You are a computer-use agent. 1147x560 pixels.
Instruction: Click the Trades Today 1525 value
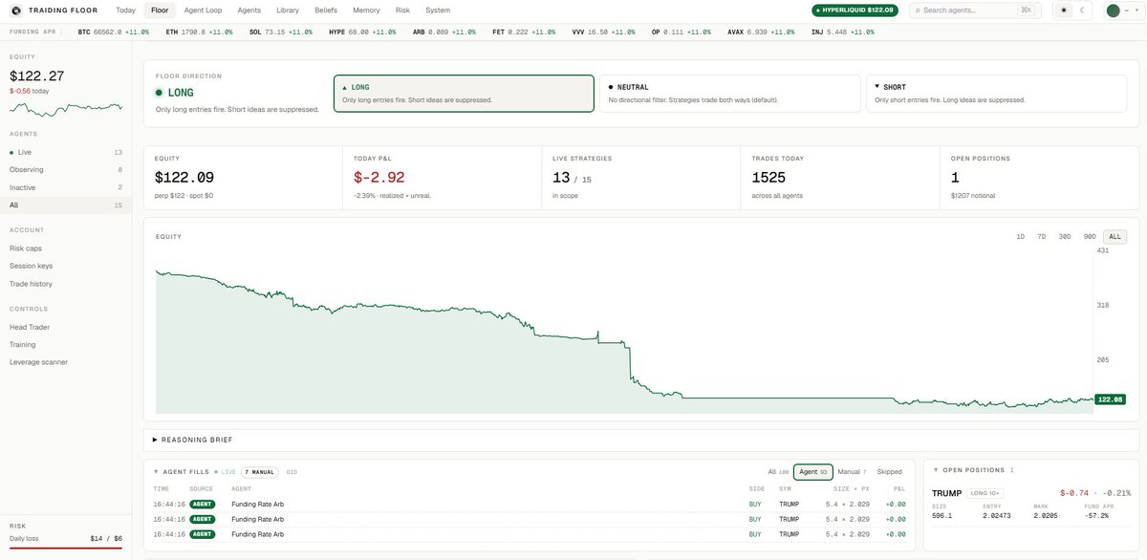click(768, 177)
